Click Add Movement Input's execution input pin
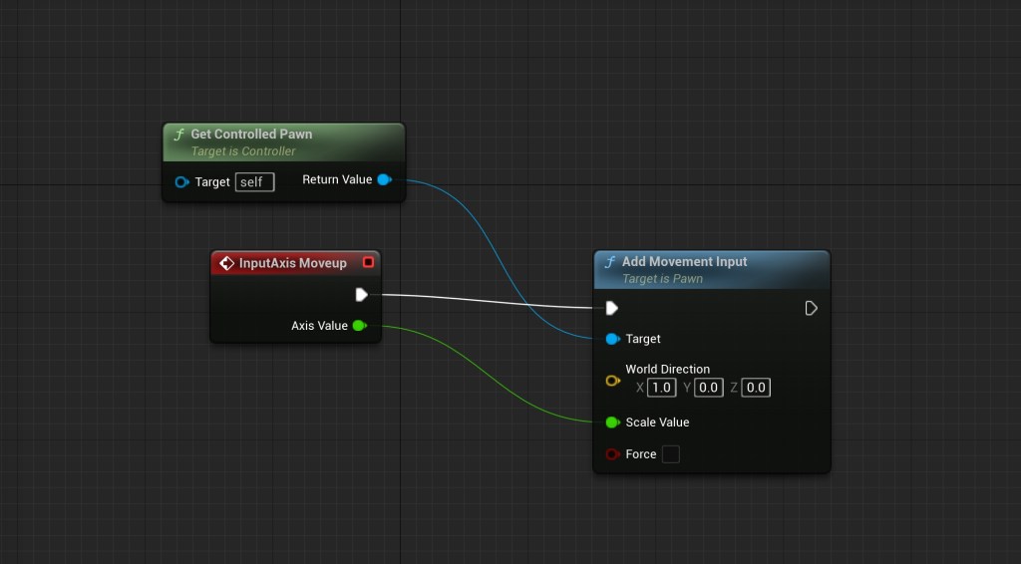Screen dimensions: 1021x564 click(611, 308)
